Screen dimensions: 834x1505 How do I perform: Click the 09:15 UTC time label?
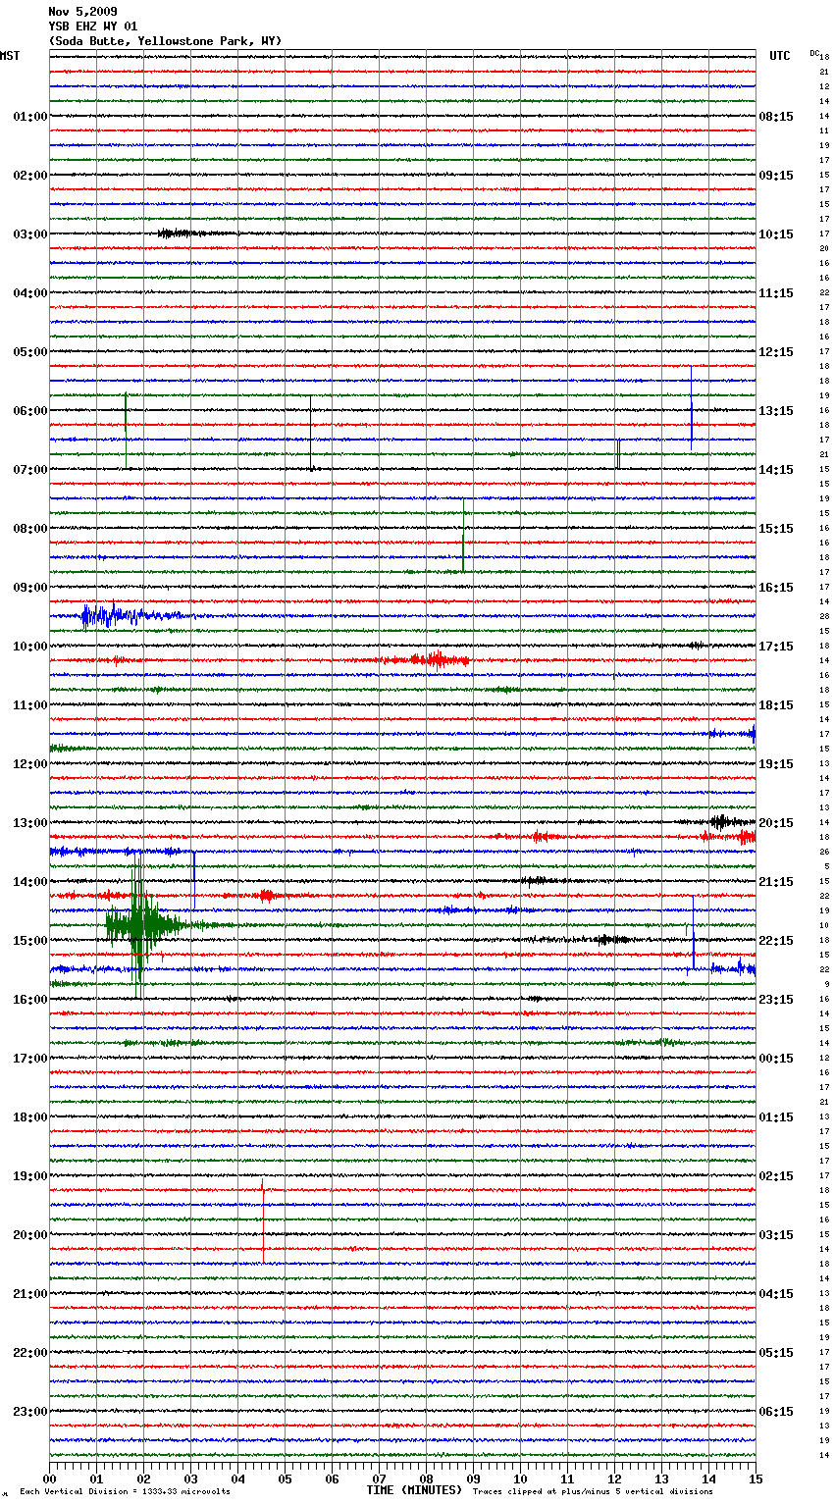[776, 176]
